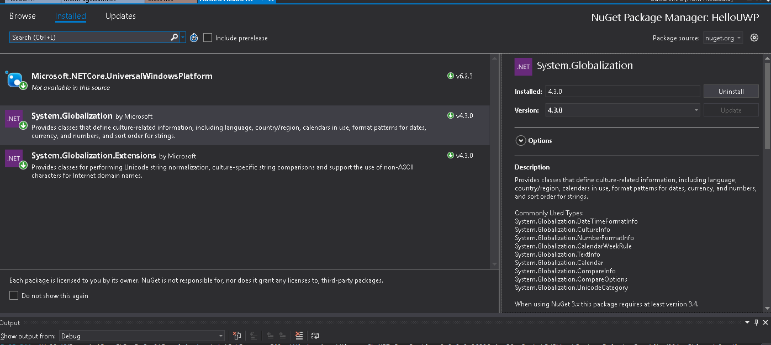Click System.Globalization.CultureInfo in description

(562, 230)
